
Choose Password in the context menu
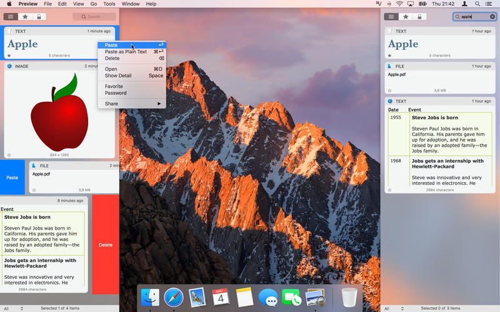132,93
